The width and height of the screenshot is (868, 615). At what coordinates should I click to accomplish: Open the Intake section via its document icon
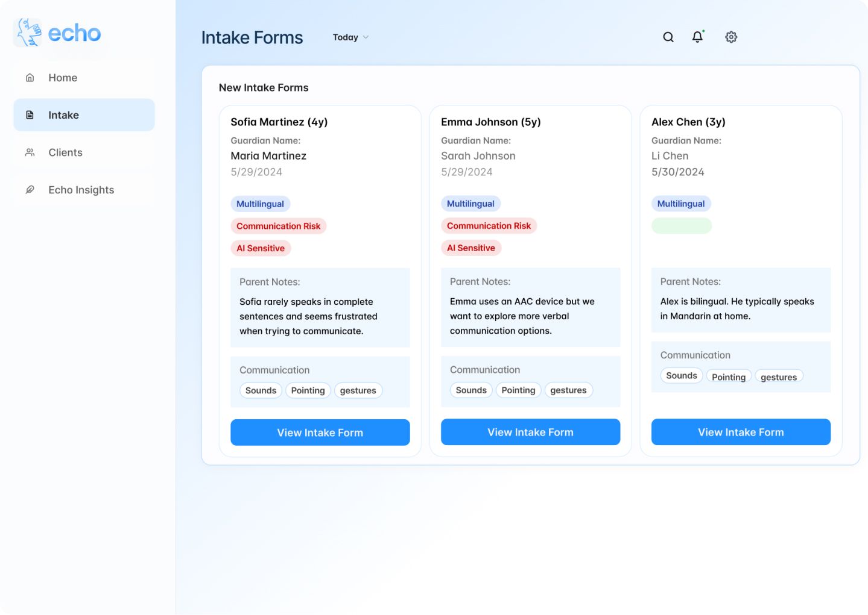(x=30, y=114)
